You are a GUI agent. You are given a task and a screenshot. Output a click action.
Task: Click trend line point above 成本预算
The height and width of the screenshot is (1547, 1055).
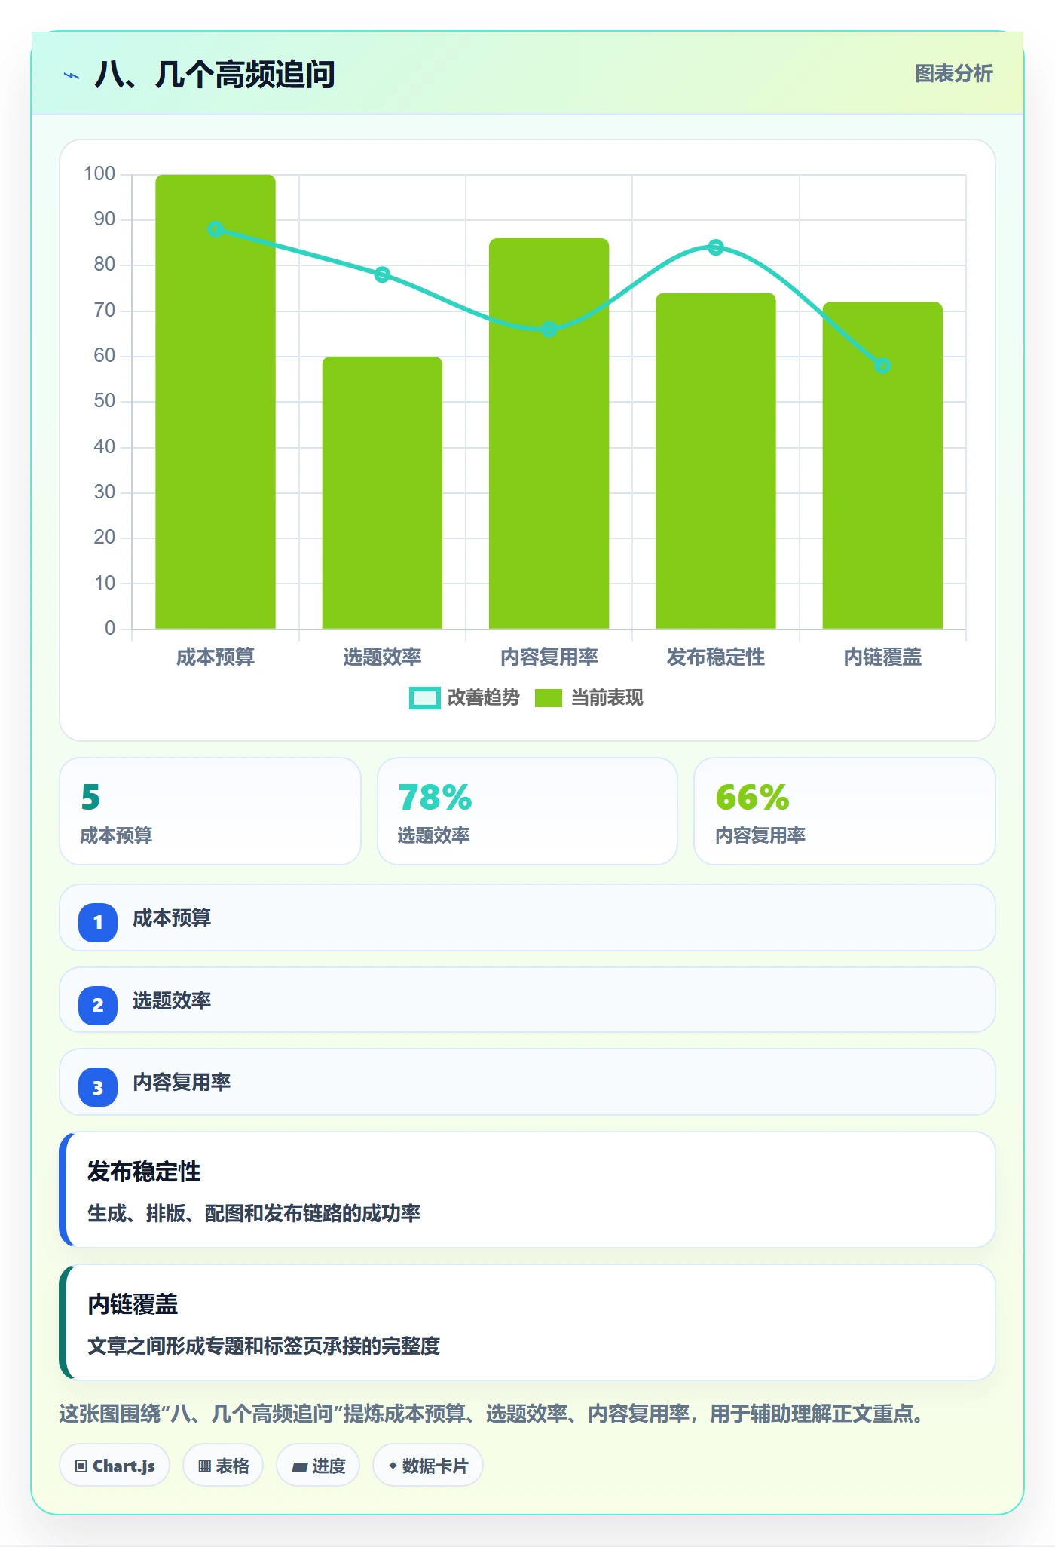(x=216, y=229)
